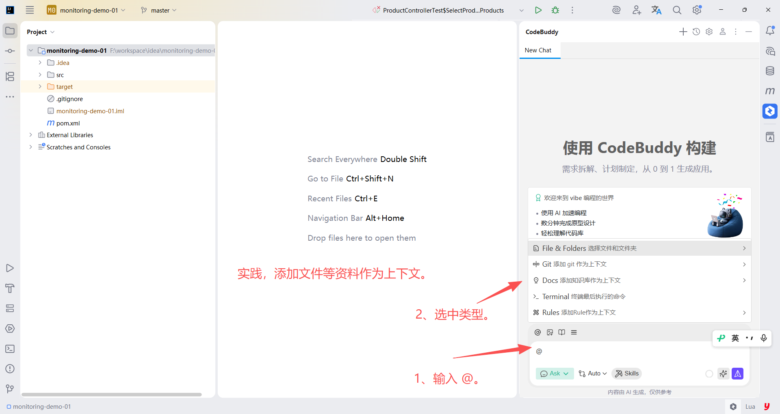Toggle the CodeBuddy sidebar icon
The width and height of the screenshot is (780, 414).
coord(770,111)
